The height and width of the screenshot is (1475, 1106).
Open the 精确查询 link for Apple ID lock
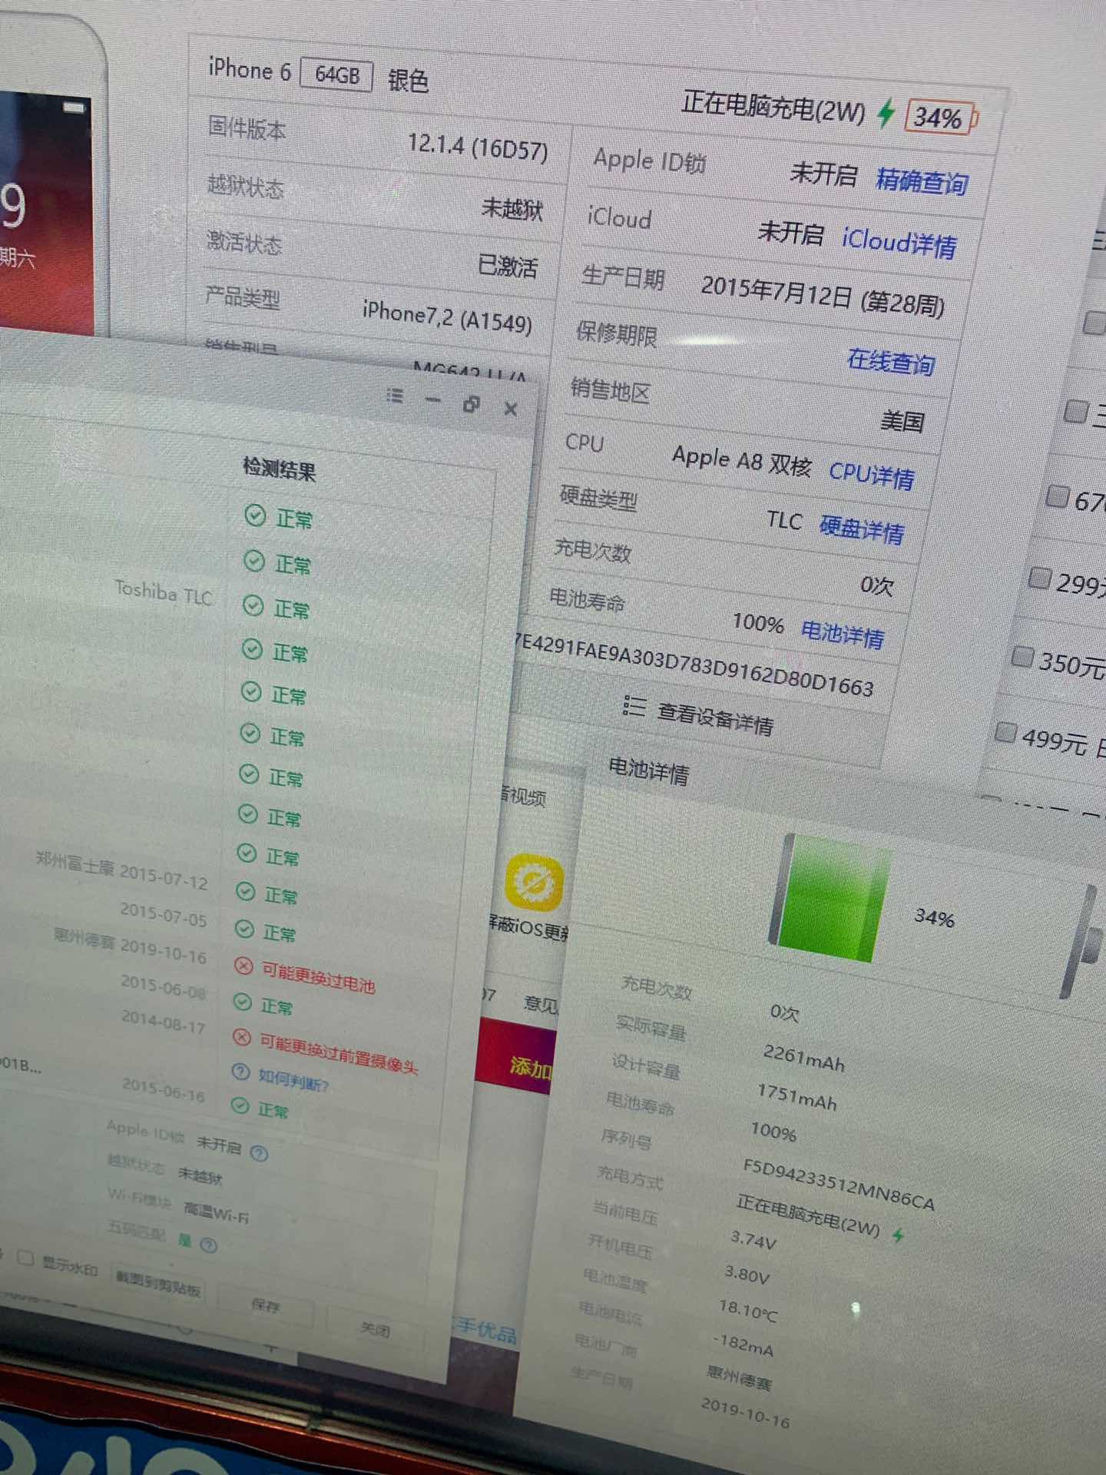(x=922, y=182)
